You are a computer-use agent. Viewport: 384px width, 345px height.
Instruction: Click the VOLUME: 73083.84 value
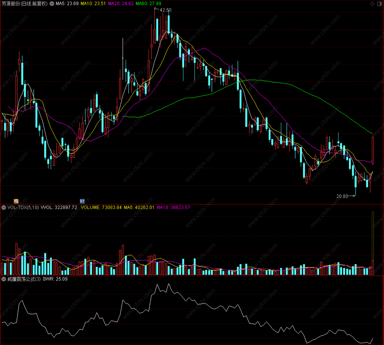point(101,207)
